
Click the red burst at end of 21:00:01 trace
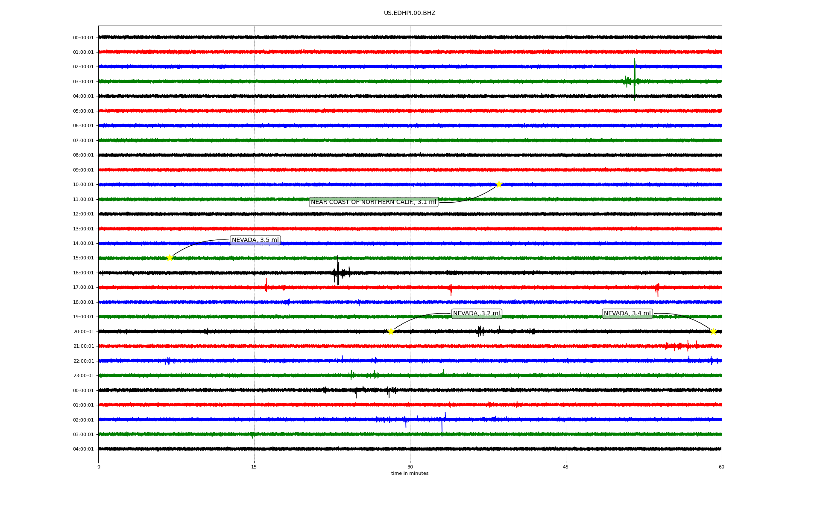tap(681, 346)
